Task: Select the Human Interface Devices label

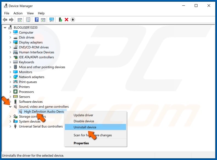Action: pos(37,52)
